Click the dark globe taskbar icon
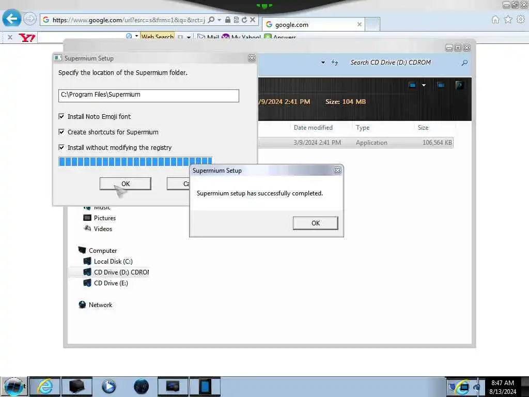The image size is (529, 397). (141, 387)
